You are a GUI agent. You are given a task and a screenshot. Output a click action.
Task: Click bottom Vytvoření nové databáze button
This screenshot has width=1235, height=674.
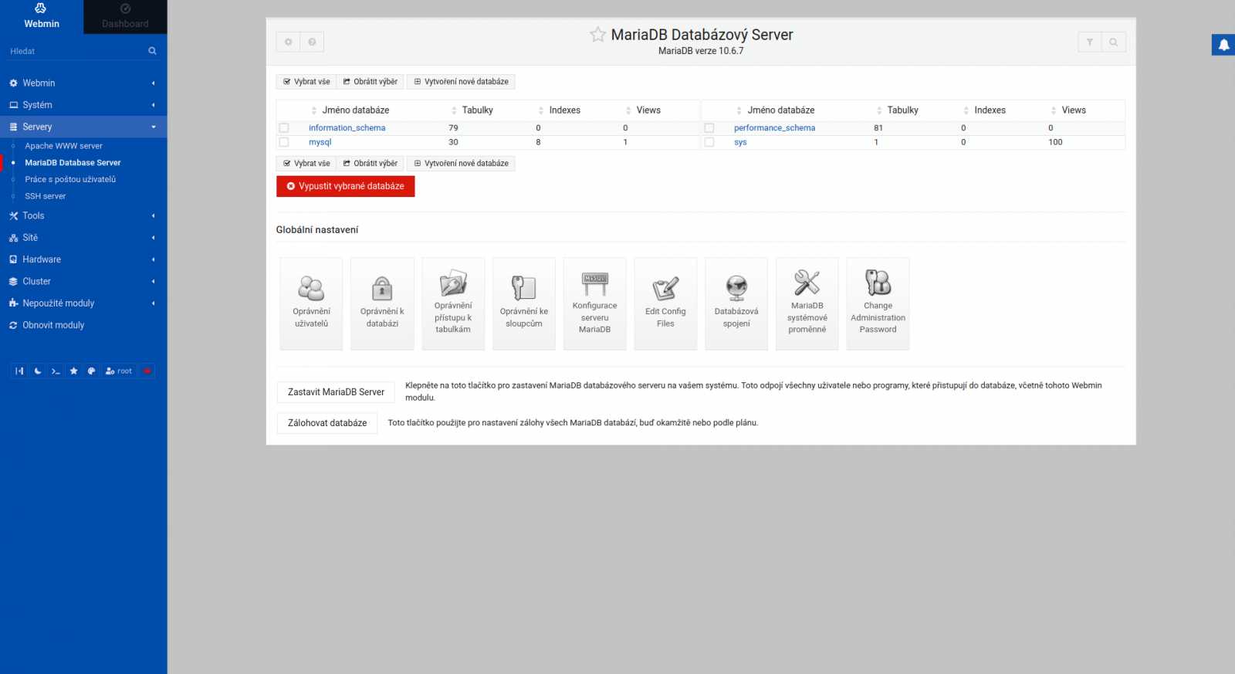(461, 164)
